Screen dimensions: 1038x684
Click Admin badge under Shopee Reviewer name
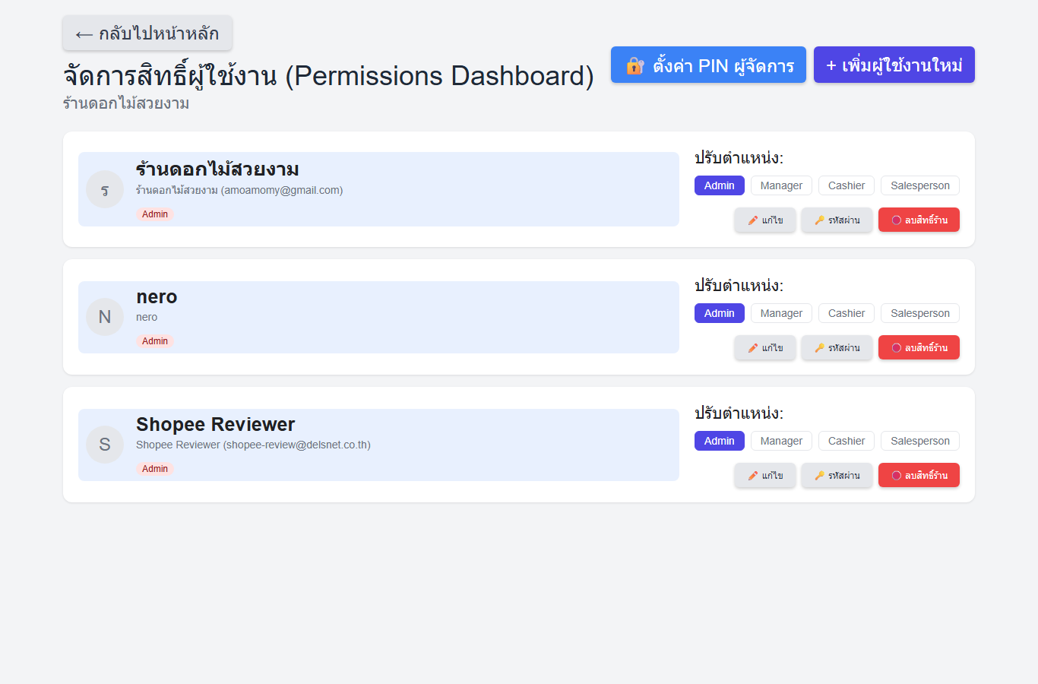[155, 469]
